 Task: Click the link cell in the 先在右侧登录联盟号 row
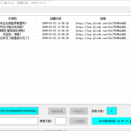[103, 23]
